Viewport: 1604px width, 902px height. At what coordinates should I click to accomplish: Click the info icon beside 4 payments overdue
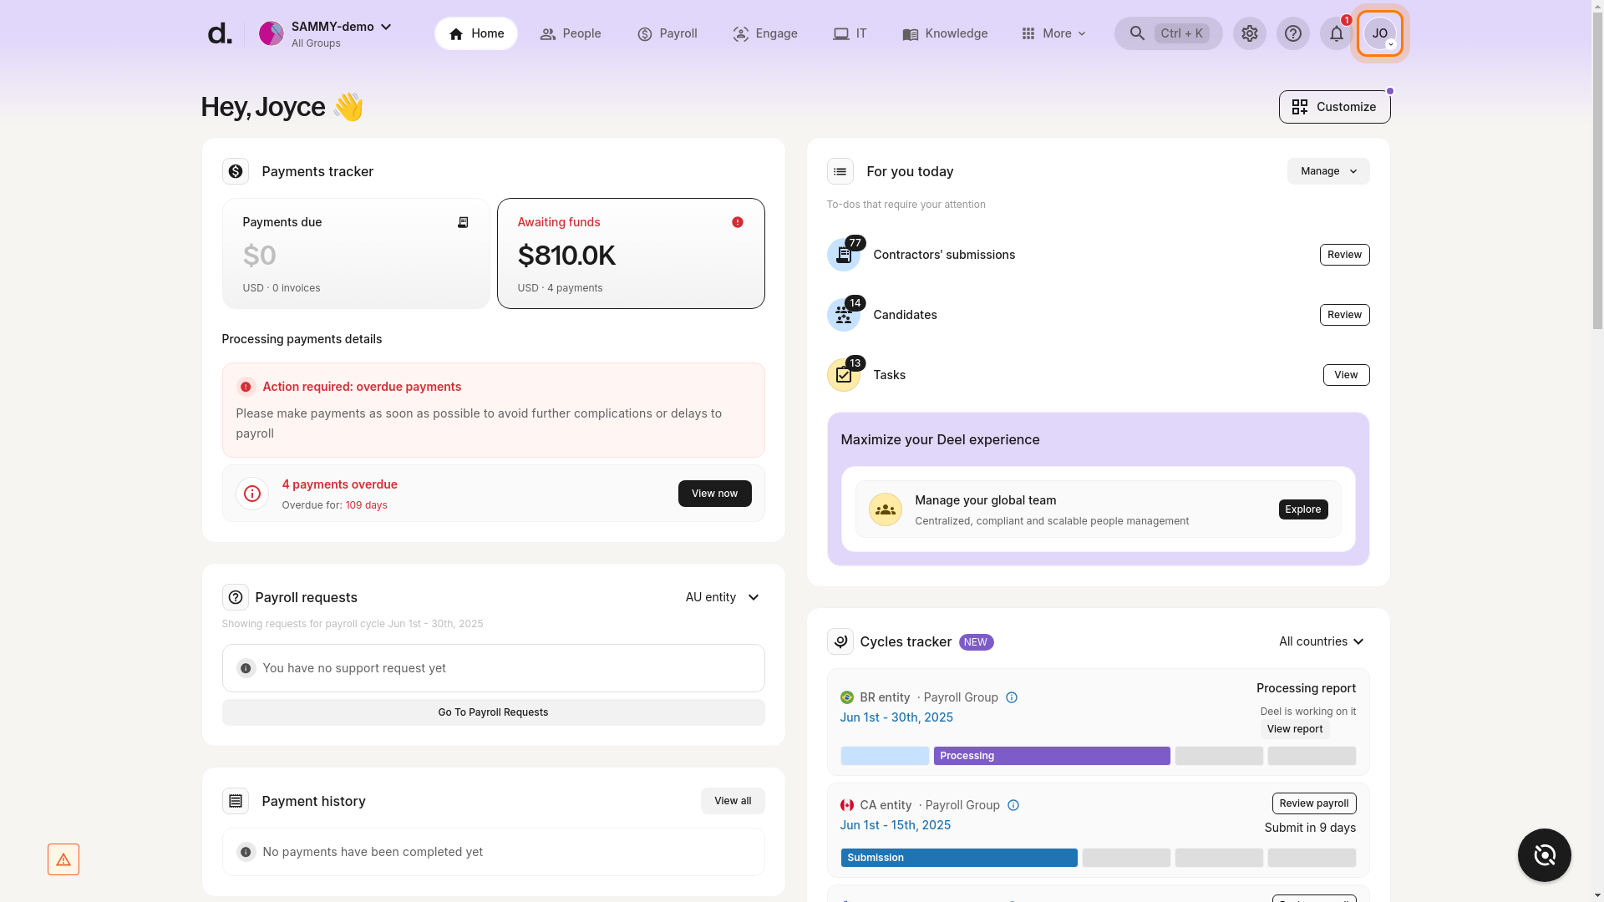pos(251,494)
